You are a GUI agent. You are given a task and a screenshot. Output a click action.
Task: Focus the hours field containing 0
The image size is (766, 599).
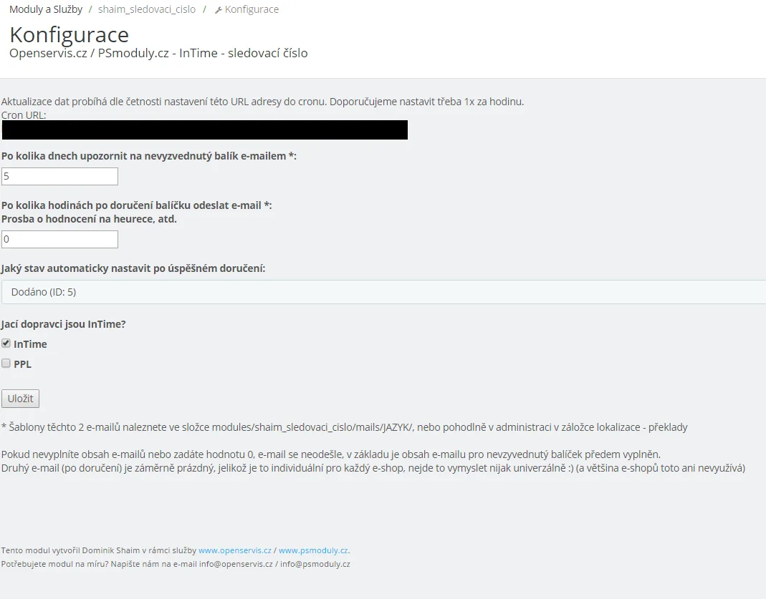pos(59,239)
